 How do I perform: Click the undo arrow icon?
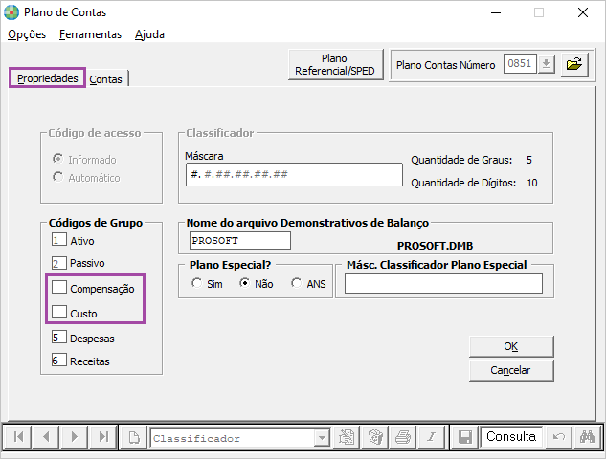(x=558, y=437)
